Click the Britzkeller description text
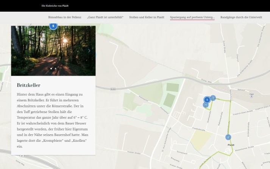The width and height of the screenshot is (270, 169). point(53,120)
